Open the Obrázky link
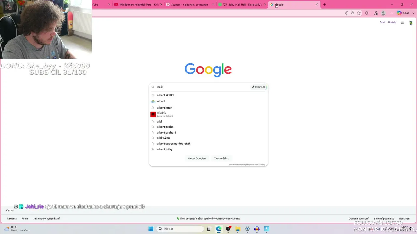Viewport: 417px width, 234px height. (x=392, y=22)
